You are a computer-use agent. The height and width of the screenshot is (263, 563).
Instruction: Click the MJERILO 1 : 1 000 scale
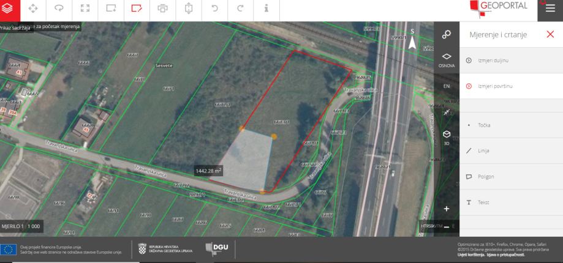tap(21, 226)
